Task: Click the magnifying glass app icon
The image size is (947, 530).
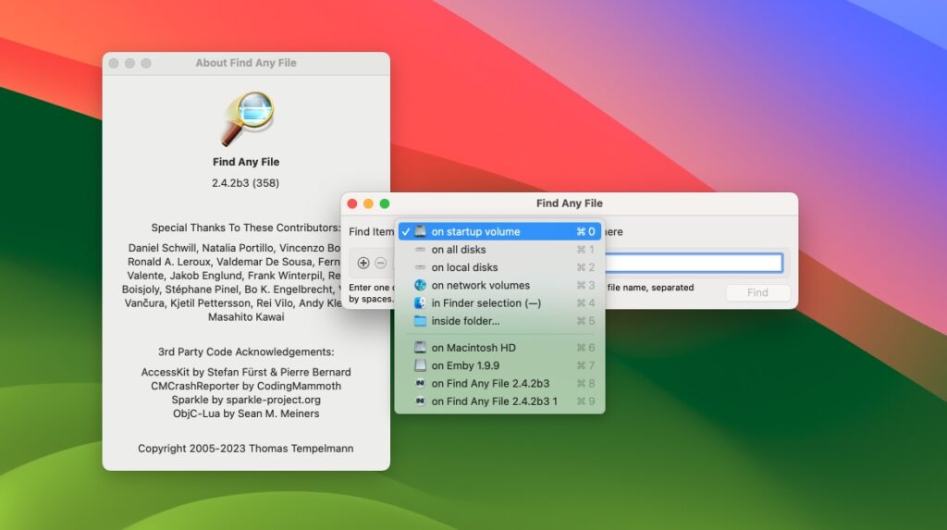Action: pos(247,118)
